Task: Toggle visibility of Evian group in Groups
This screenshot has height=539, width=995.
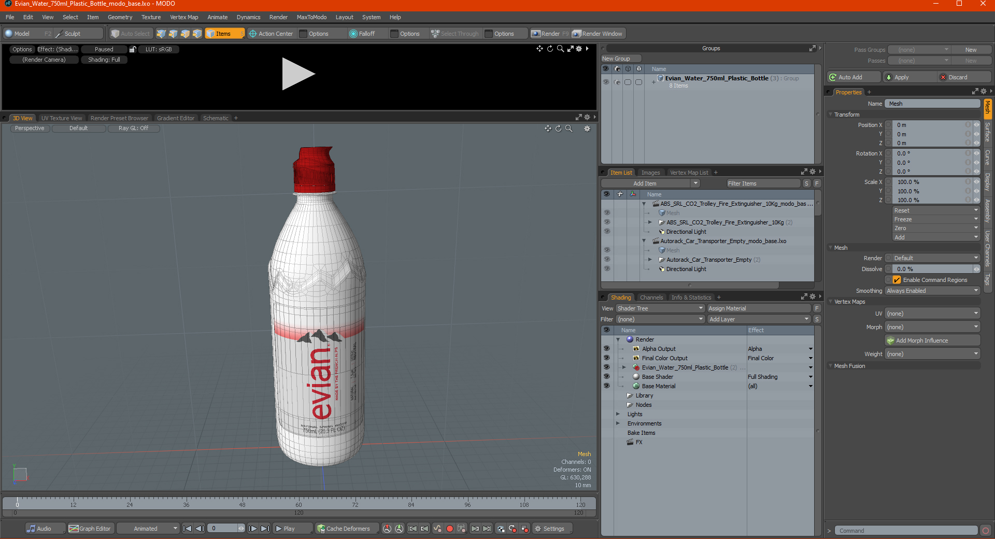Action: click(606, 82)
